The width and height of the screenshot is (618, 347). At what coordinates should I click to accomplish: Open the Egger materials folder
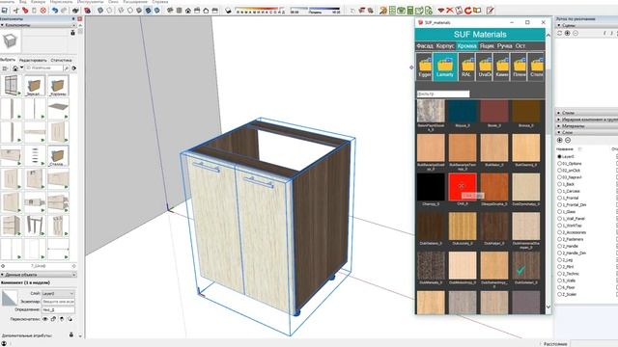point(424,67)
